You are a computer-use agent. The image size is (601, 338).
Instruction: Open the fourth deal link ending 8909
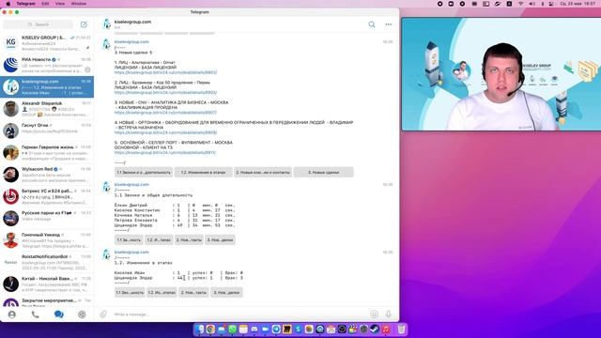[165, 132]
